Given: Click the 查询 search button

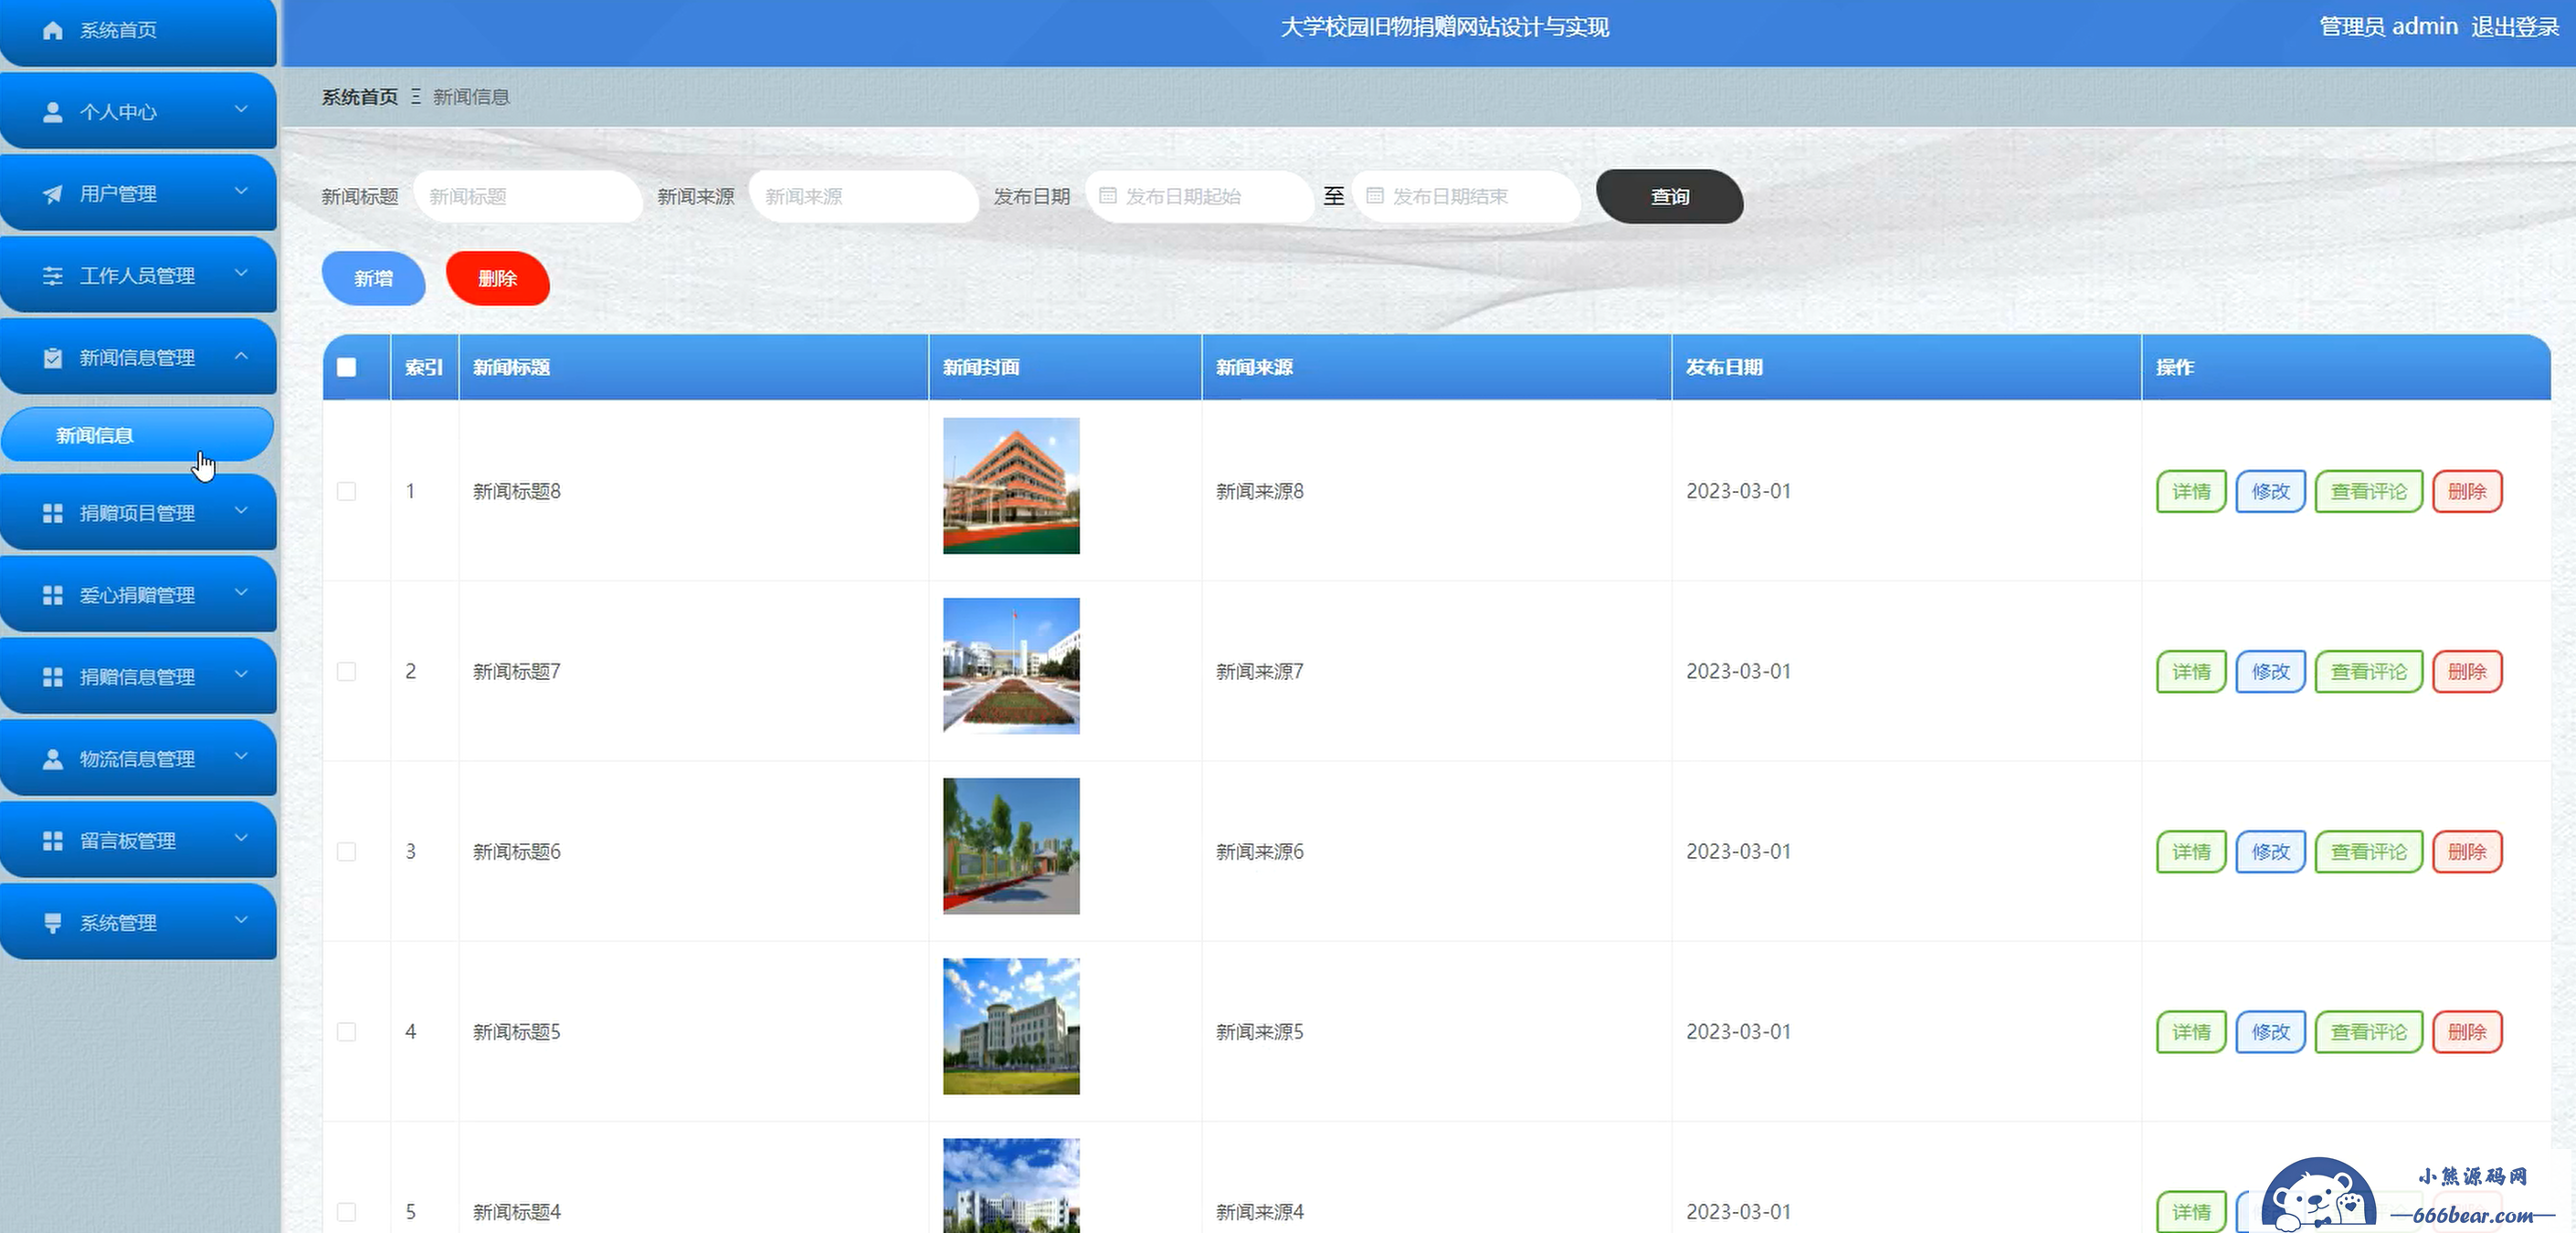Looking at the screenshot, I should click(1670, 196).
